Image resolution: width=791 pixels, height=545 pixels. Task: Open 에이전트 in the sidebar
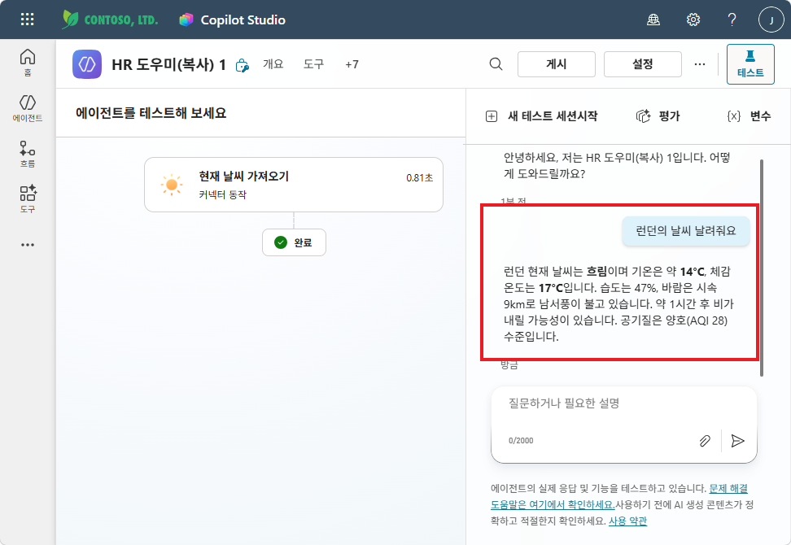(28, 108)
